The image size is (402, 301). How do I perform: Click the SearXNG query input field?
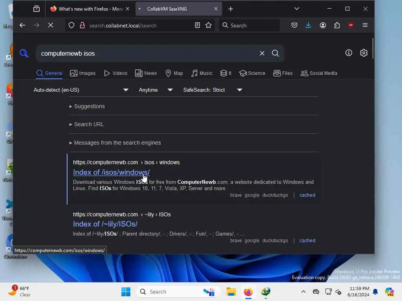pos(149,53)
